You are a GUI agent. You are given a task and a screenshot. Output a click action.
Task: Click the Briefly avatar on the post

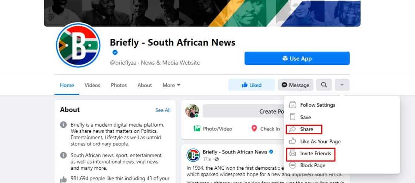click(193, 155)
